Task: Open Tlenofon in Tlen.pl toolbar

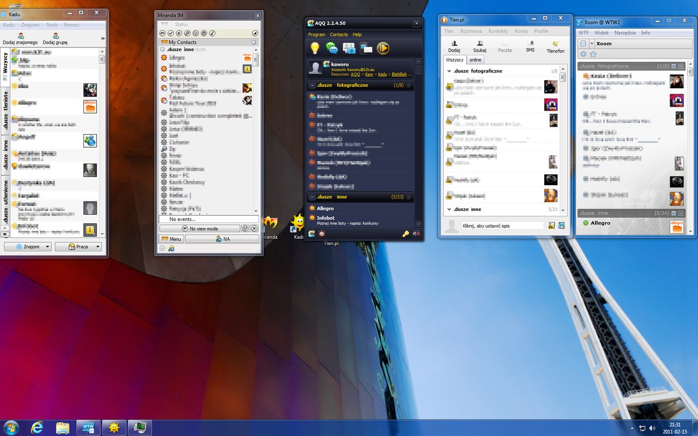Action: tap(556, 46)
